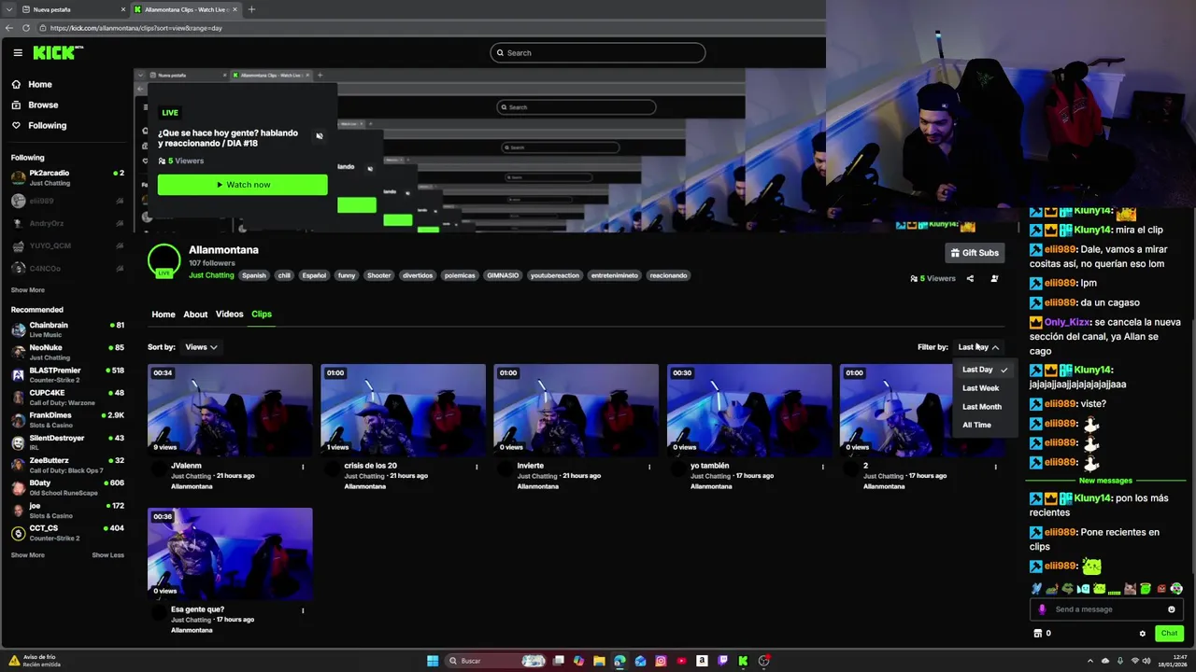Switch to the Videos tab
The image size is (1196, 672).
click(x=229, y=315)
